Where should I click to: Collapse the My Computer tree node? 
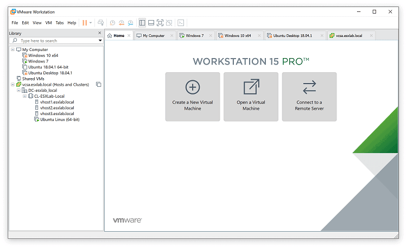coord(12,49)
